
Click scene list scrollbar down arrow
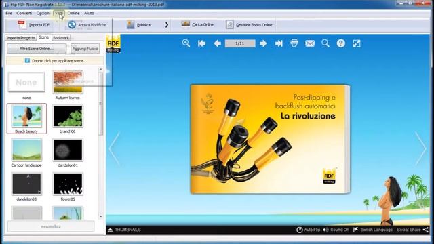100,217
